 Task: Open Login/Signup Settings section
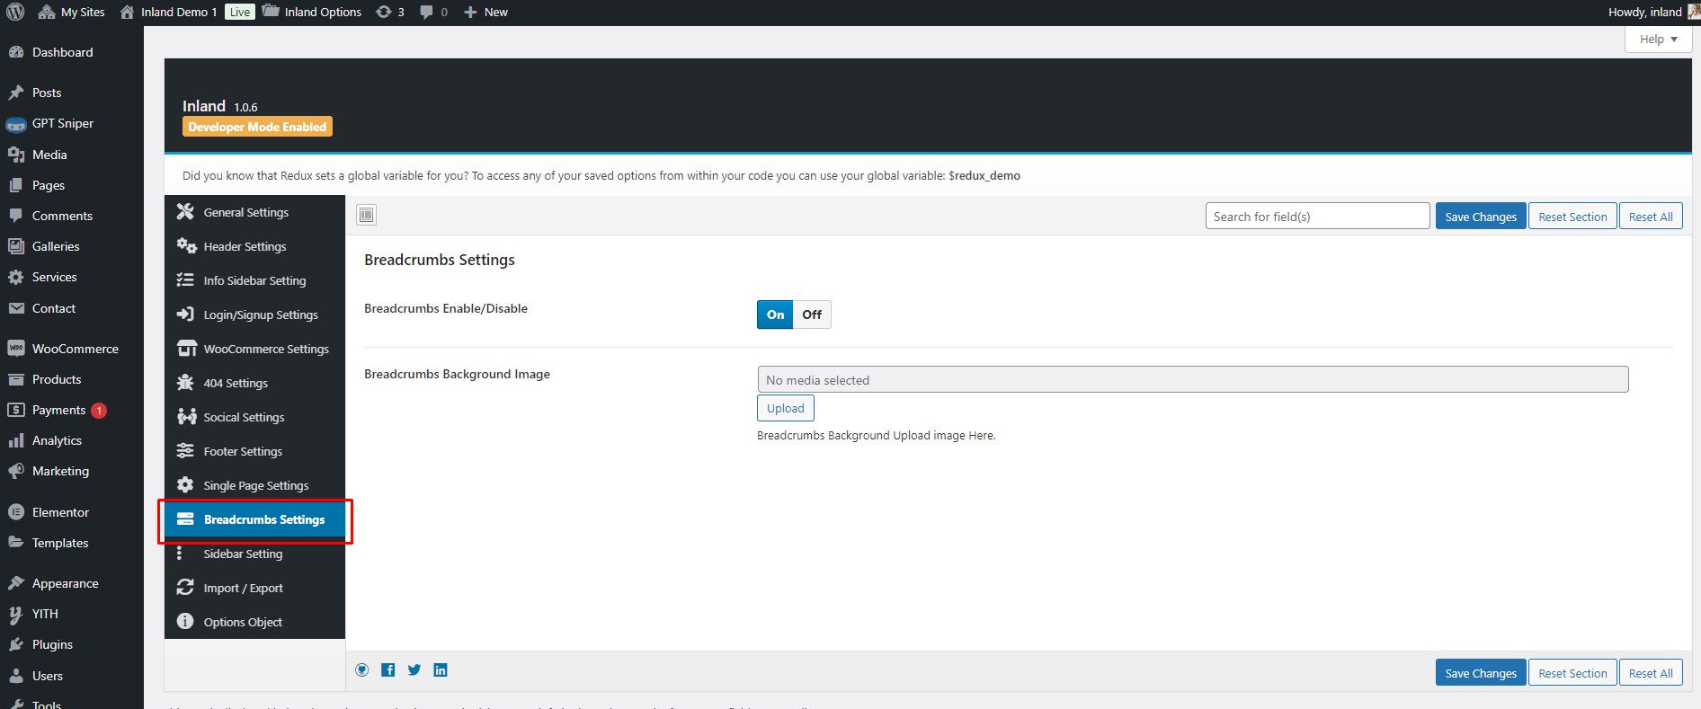254,315
